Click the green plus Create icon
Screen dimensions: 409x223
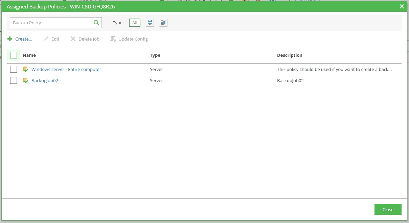(x=10, y=39)
